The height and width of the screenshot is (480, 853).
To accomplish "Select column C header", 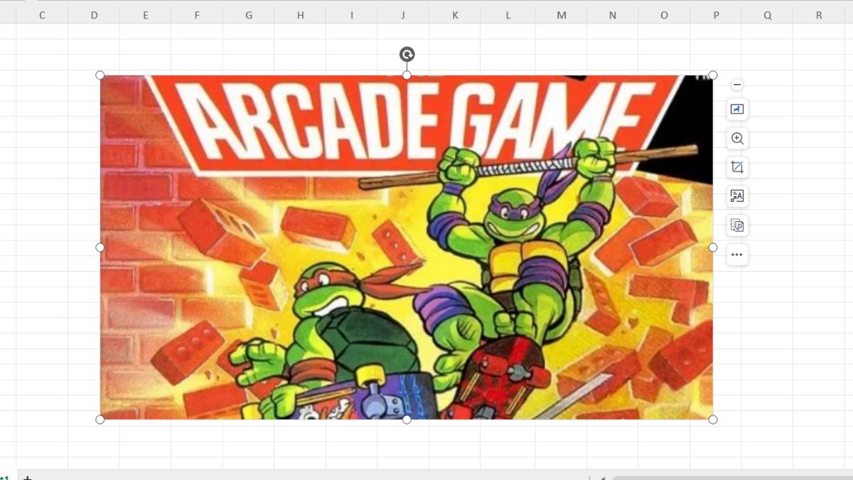I will pos(42,15).
